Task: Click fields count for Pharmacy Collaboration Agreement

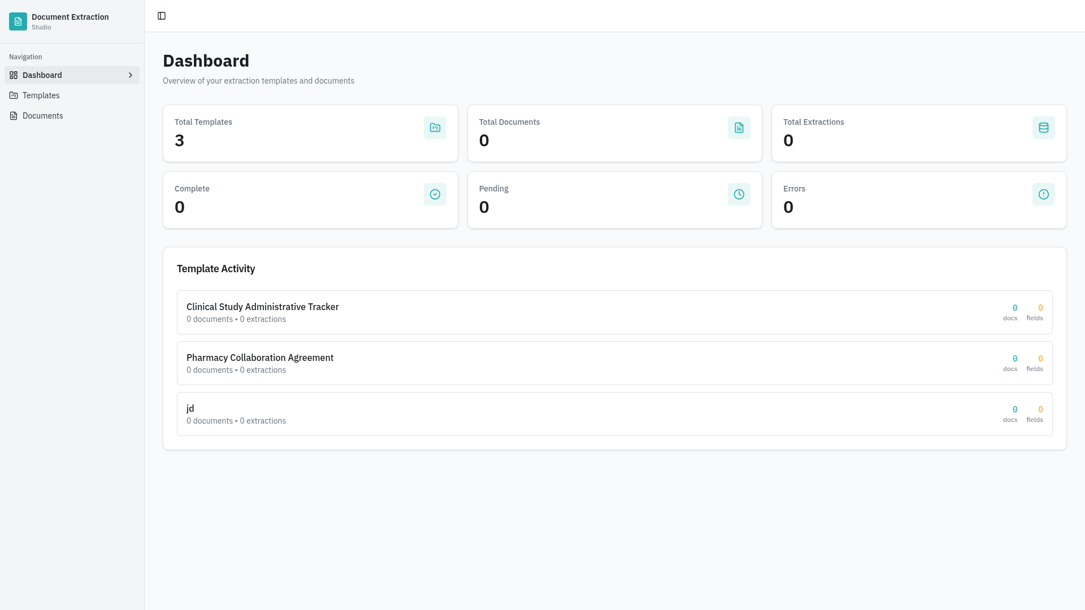Action: [1040, 359]
